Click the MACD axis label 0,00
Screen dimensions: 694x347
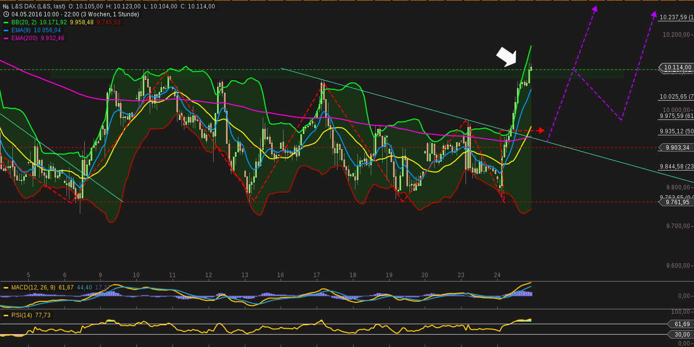point(684,296)
